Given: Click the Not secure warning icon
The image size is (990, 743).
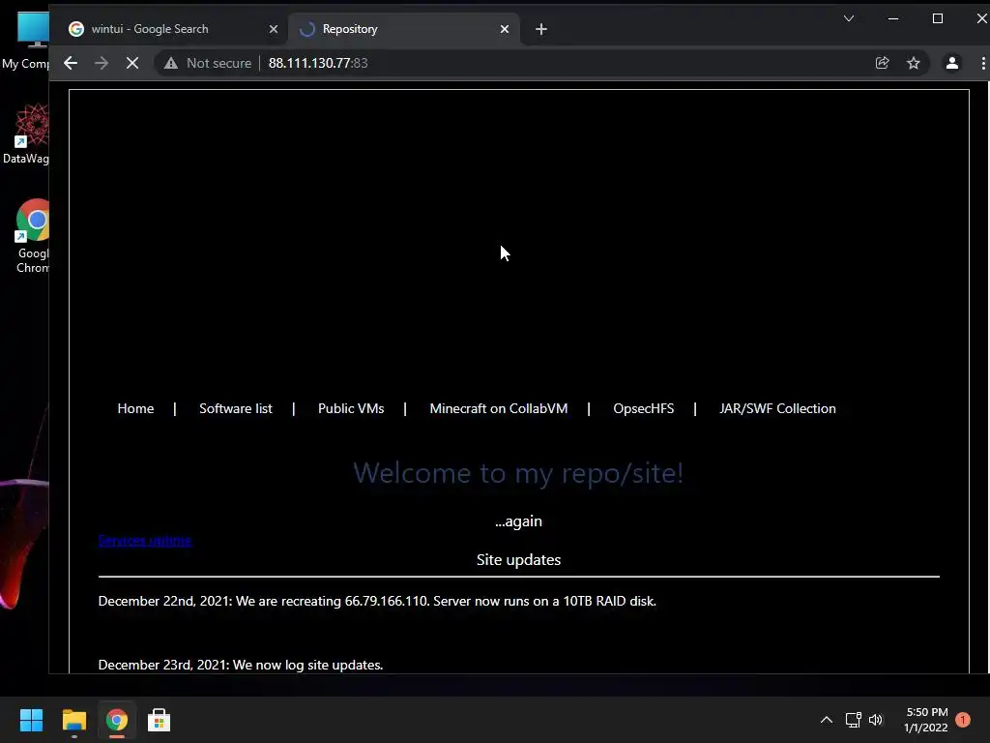Looking at the screenshot, I should click(x=171, y=63).
